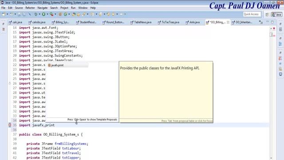Screen dimensions: 284x160
Task: Click the field name txtTravel
Action: pos(71,153)
